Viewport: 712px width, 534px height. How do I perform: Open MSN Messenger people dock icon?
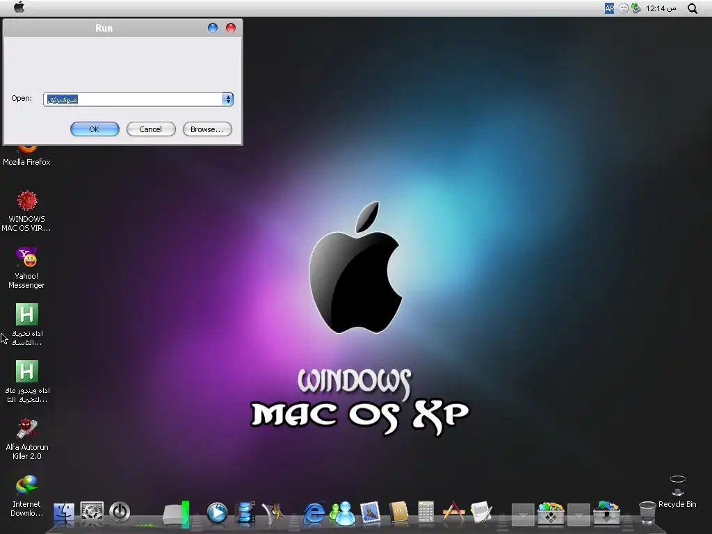342,513
